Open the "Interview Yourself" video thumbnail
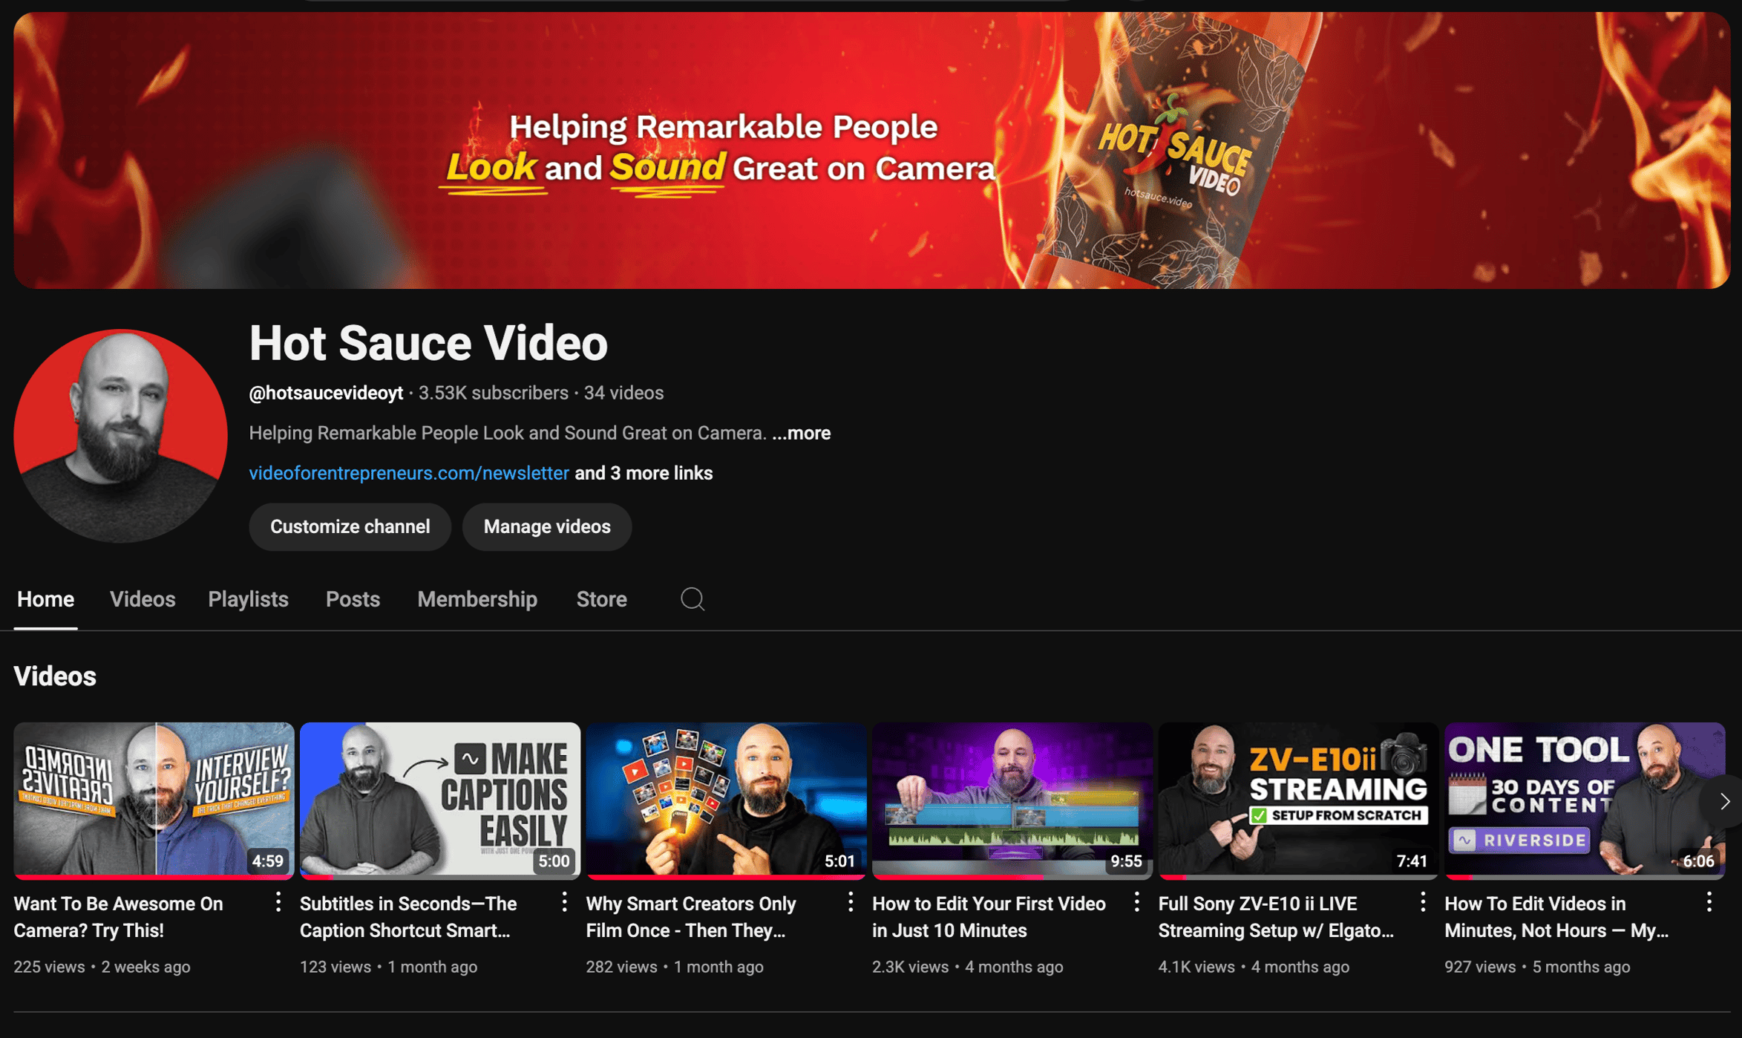 click(154, 801)
